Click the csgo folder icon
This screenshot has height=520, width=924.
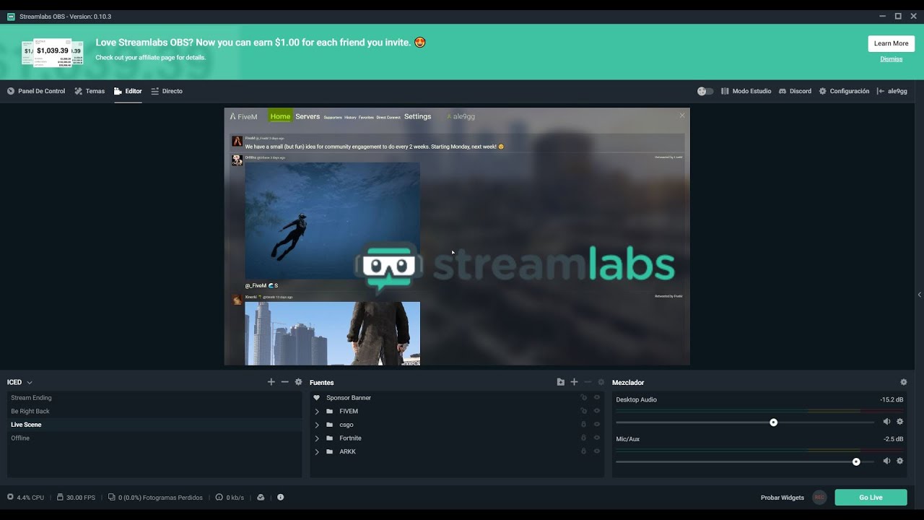pos(330,425)
